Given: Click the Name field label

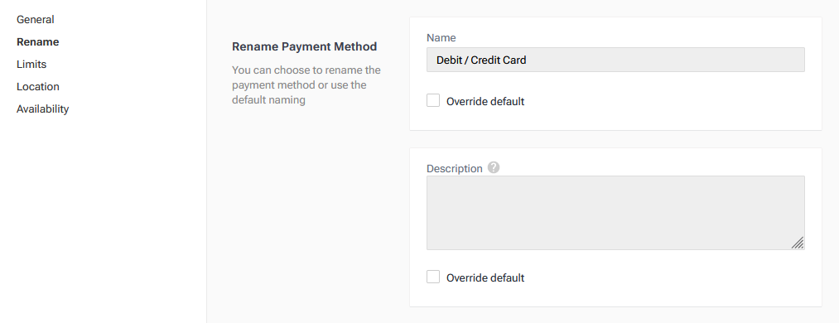Looking at the screenshot, I should pos(441,37).
